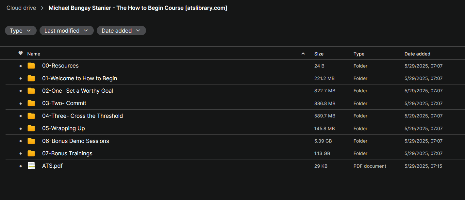Click the folder icon for 00-Resources

[31, 66]
